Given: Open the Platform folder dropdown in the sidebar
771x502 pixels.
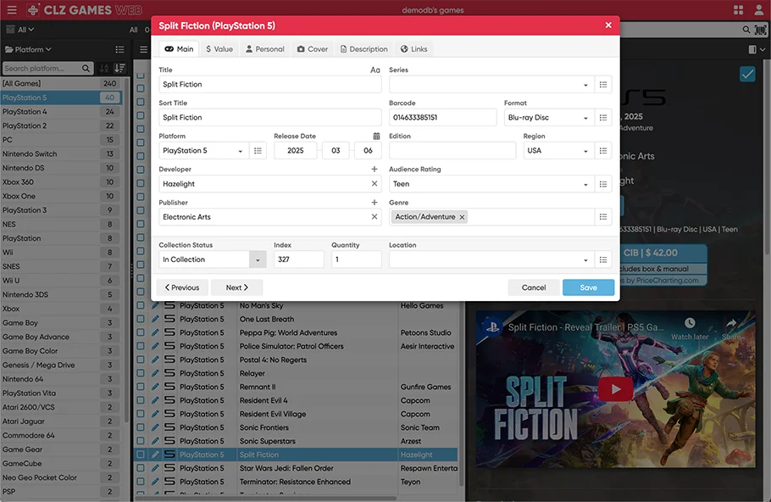Looking at the screenshot, I should pos(28,49).
